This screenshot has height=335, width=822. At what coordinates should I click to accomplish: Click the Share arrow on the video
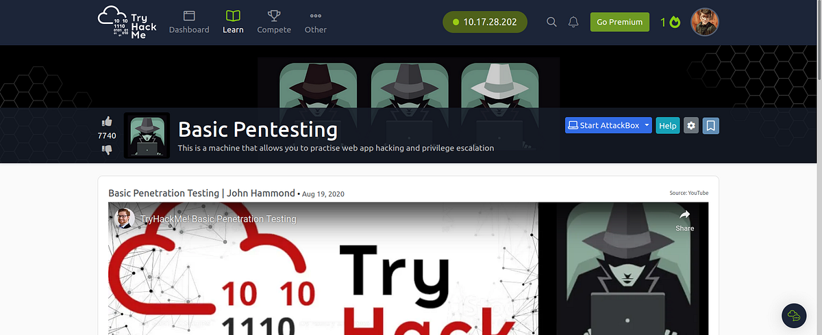pyautogui.click(x=684, y=219)
